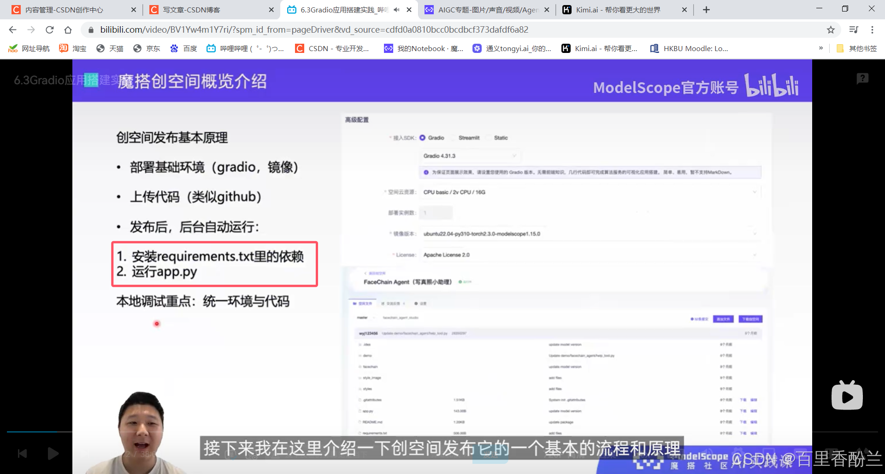Bookmark this page with the star
This screenshot has height=474, width=885.
tap(831, 30)
